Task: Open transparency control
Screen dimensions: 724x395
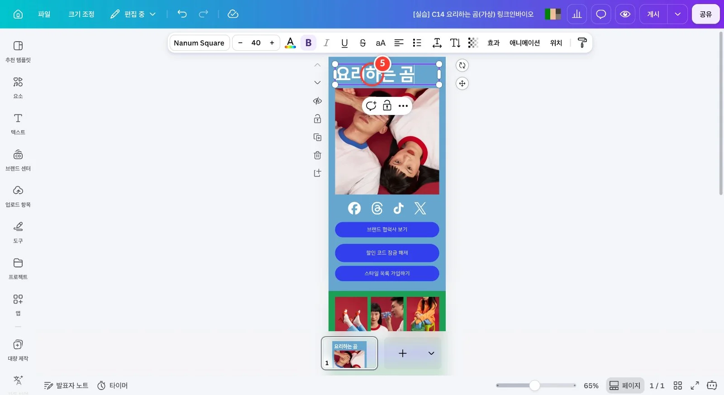Action: pyautogui.click(x=473, y=43)
